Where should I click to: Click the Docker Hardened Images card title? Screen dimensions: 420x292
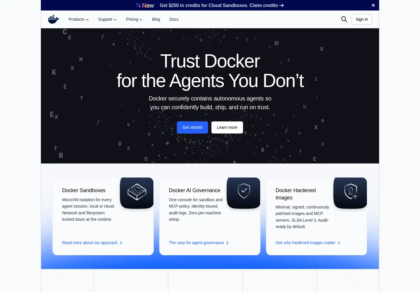tap(296, 194)
